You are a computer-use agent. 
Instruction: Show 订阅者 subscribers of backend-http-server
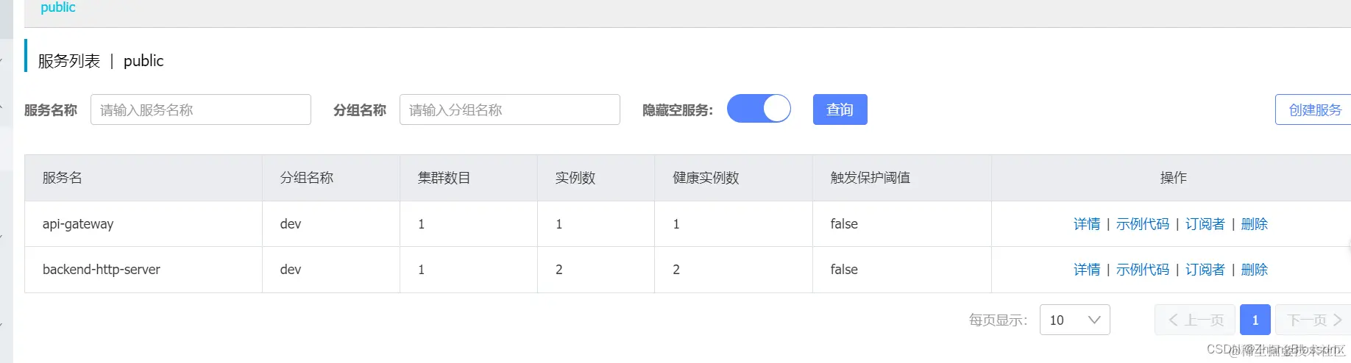1205,270
